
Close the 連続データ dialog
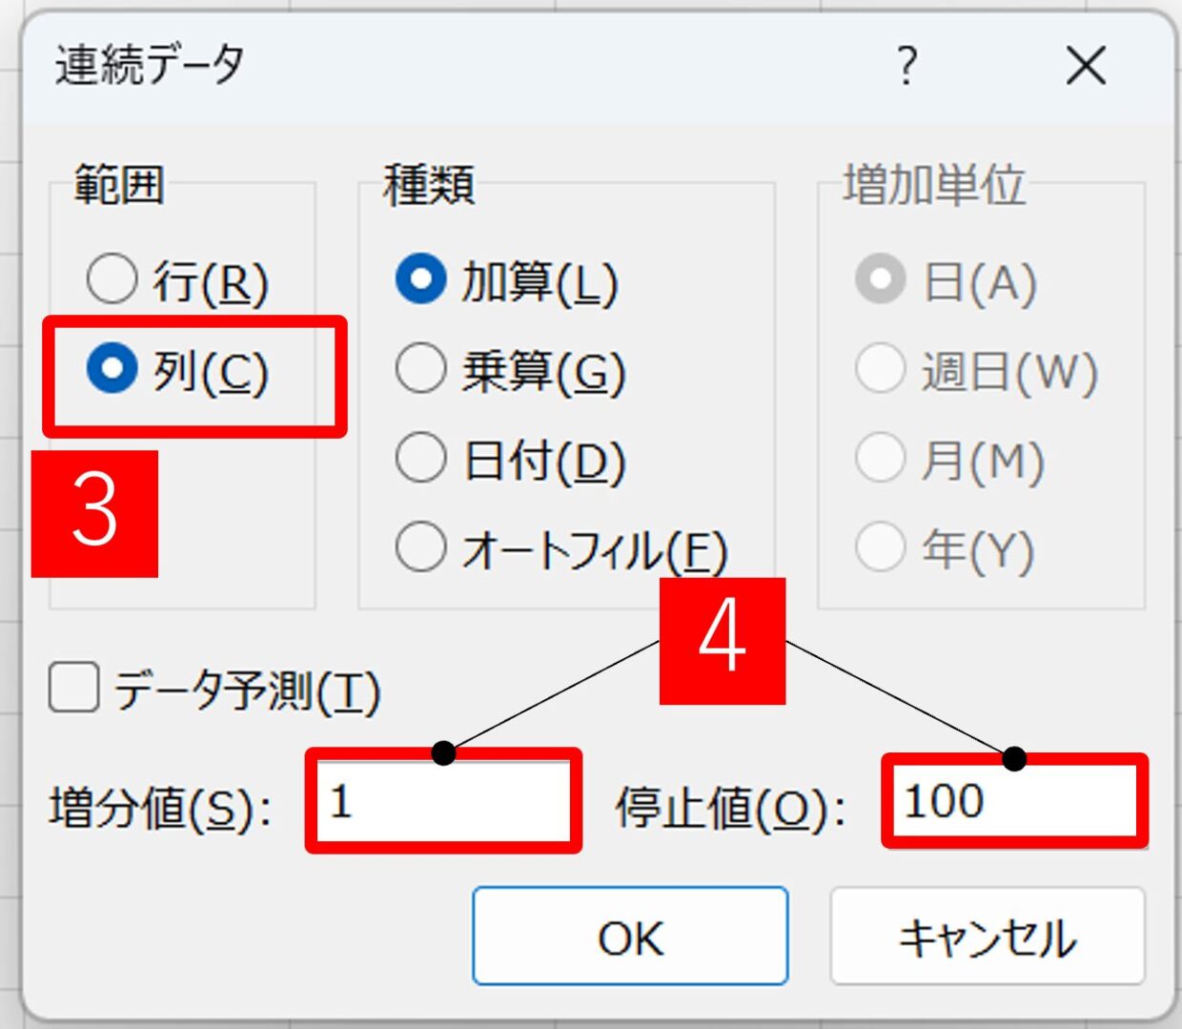click(1086, 67)
